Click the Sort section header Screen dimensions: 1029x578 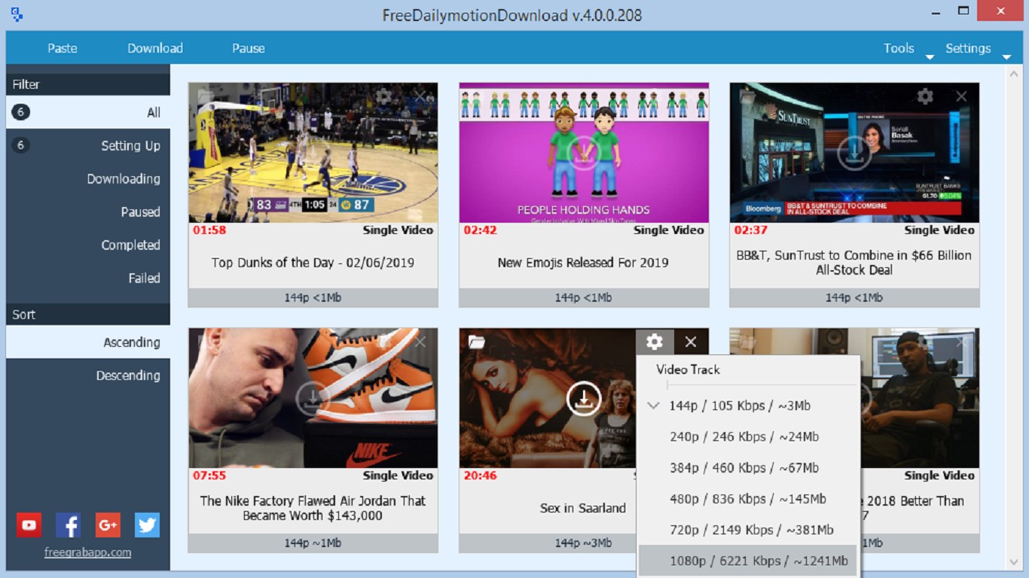pos(88,315)
